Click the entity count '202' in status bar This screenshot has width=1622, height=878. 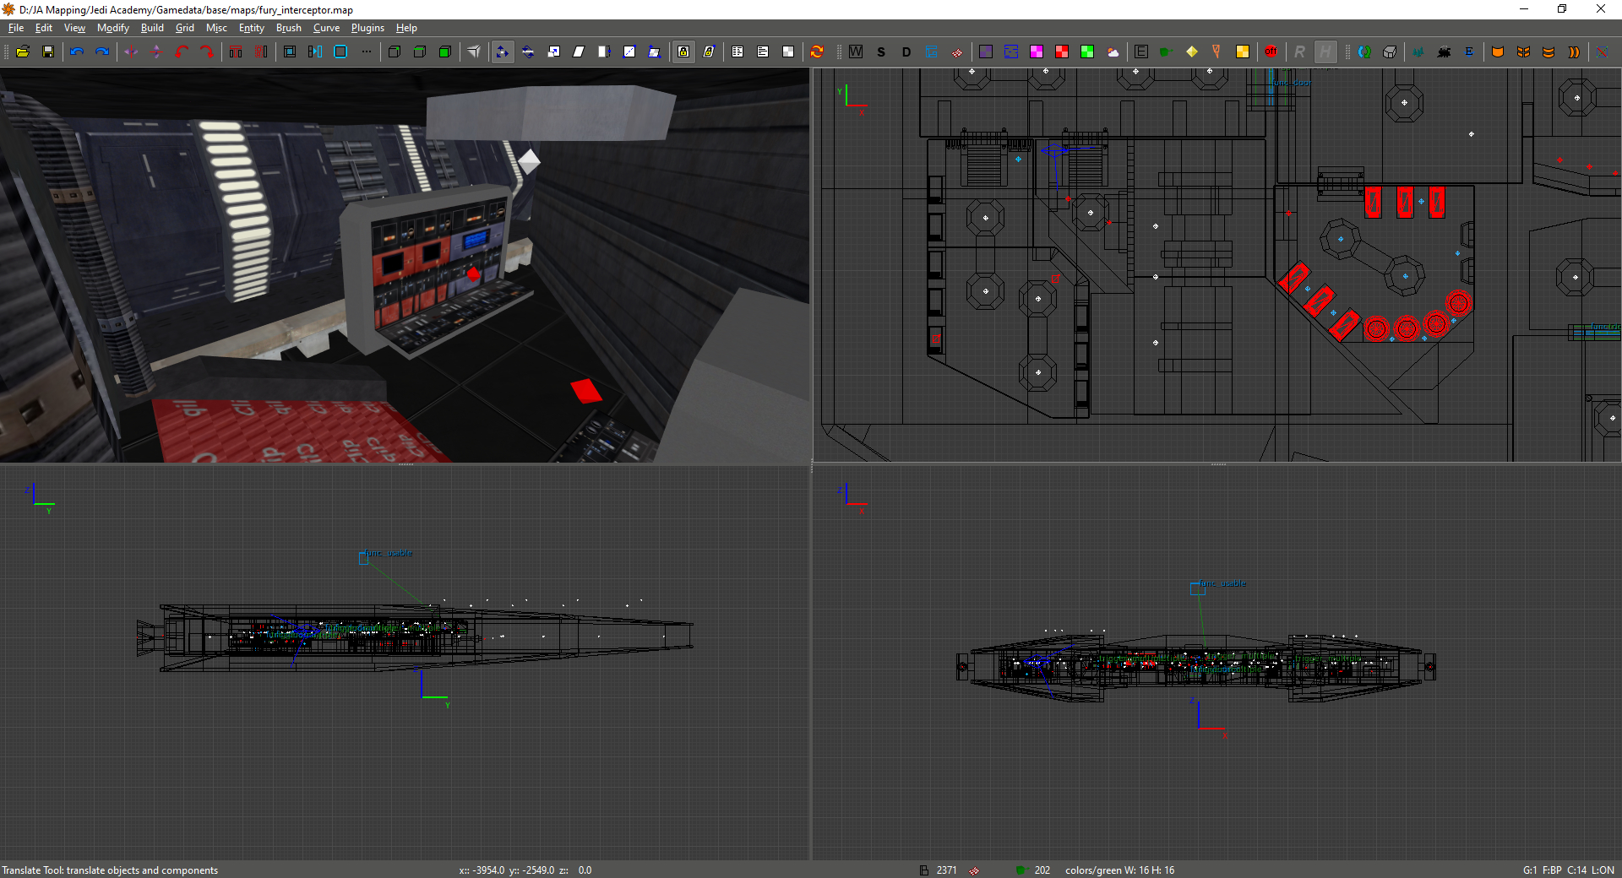pos(1042,870)
